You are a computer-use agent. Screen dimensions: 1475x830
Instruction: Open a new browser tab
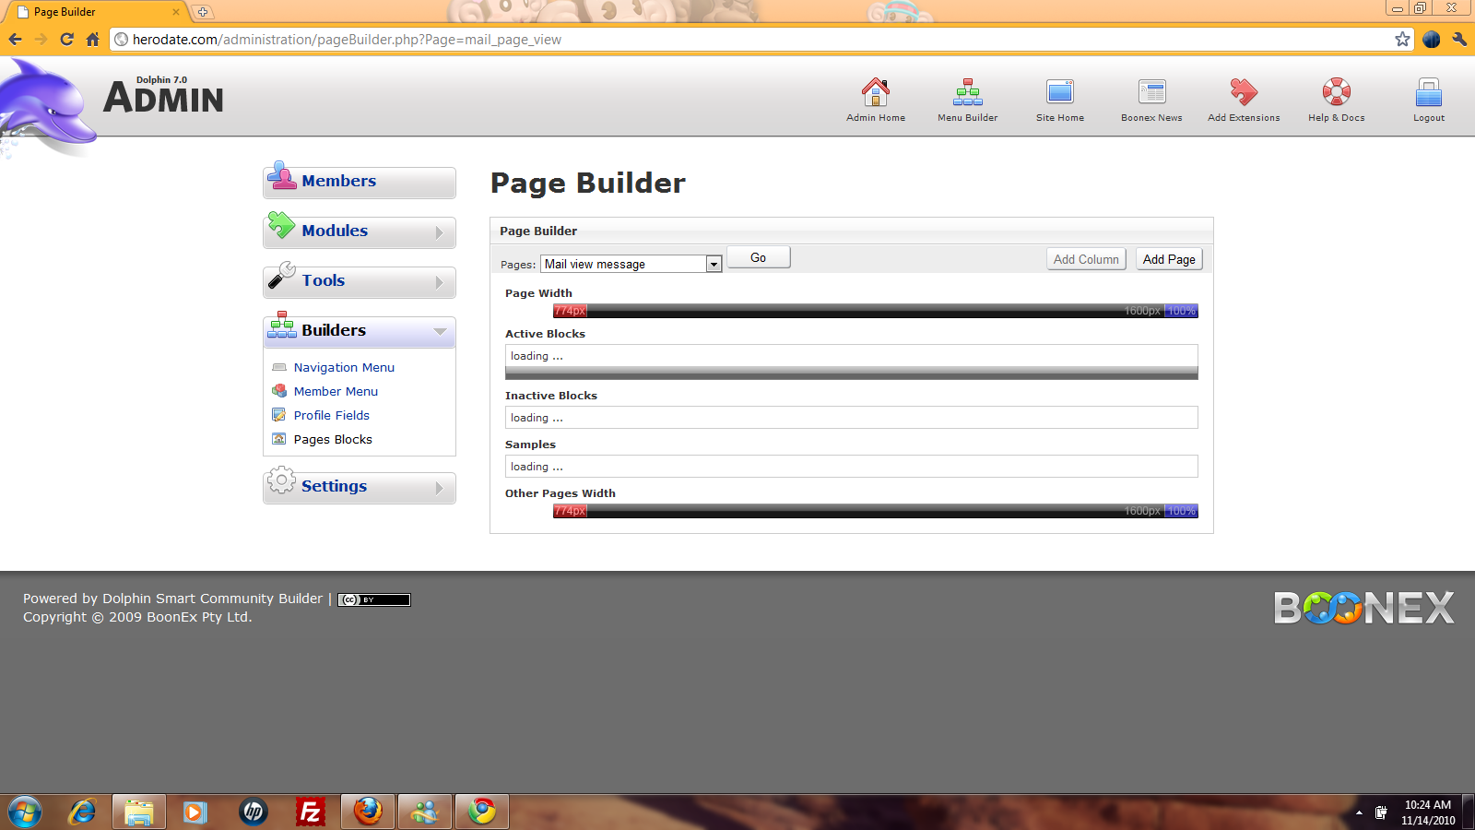203,12
